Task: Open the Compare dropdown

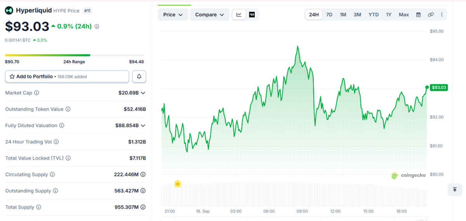Action: click(x=210, y=15)
